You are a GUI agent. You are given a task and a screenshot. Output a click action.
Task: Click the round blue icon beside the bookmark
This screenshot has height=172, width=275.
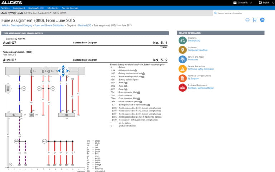point(262,20)
